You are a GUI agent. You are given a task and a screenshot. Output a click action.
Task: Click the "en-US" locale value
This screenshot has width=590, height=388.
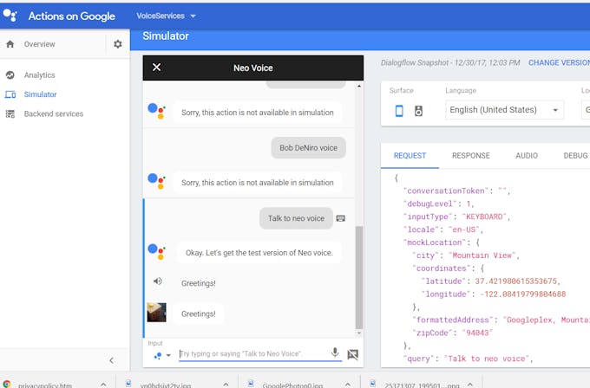tap(464, 230)
